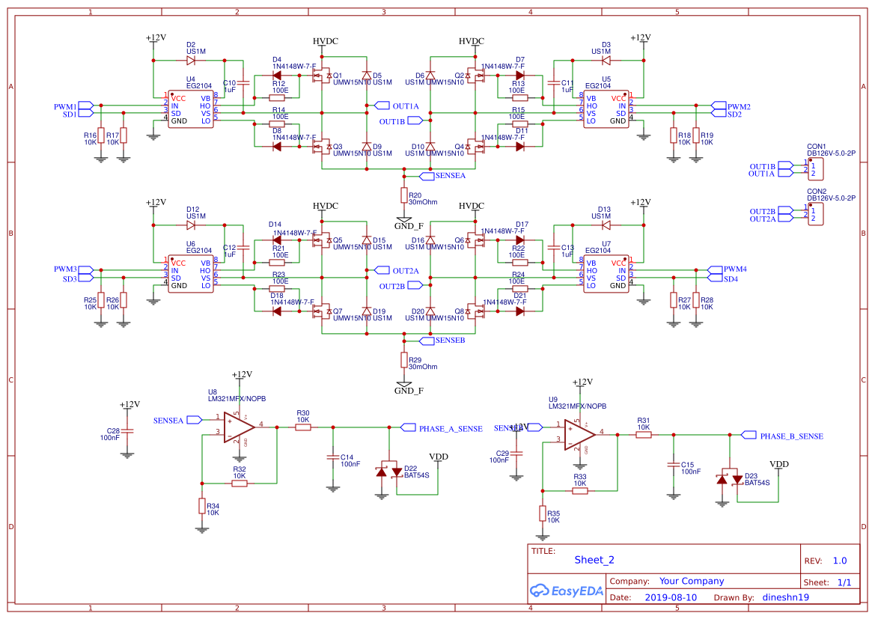Click capacitor C28 100nF symbol

point(127,431)
